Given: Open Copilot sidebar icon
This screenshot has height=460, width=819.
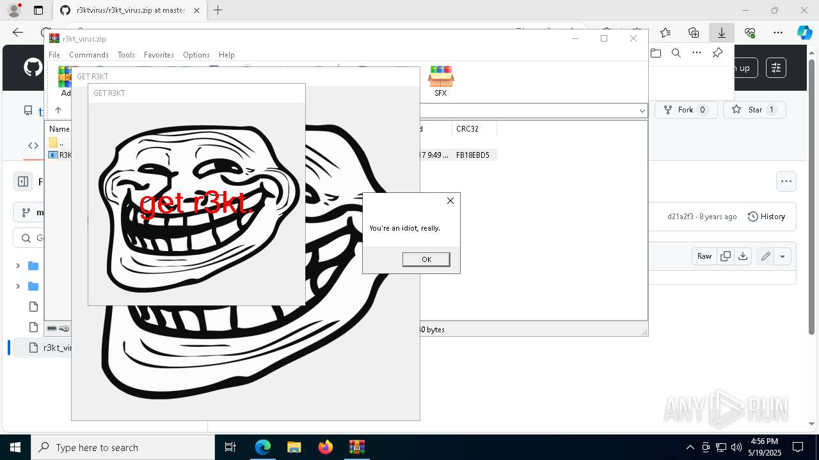Looking at the screenshot, I should point(804,33).
